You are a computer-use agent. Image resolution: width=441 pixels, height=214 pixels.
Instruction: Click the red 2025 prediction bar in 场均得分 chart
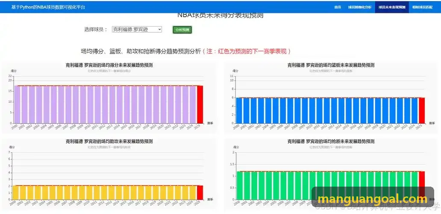point(200,104)
